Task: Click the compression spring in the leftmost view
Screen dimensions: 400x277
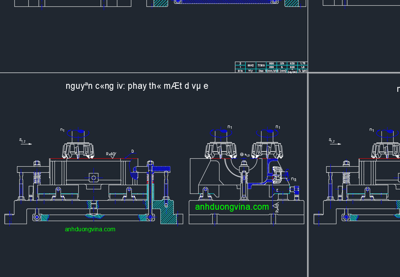Action: 37,176
